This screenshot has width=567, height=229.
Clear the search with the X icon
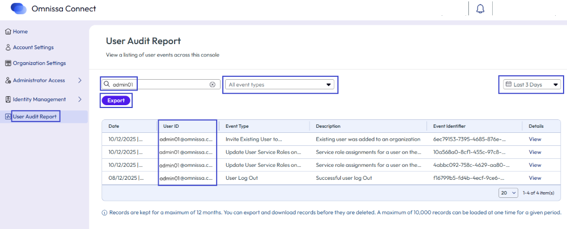pyautogui.click(x=213, y=84)
